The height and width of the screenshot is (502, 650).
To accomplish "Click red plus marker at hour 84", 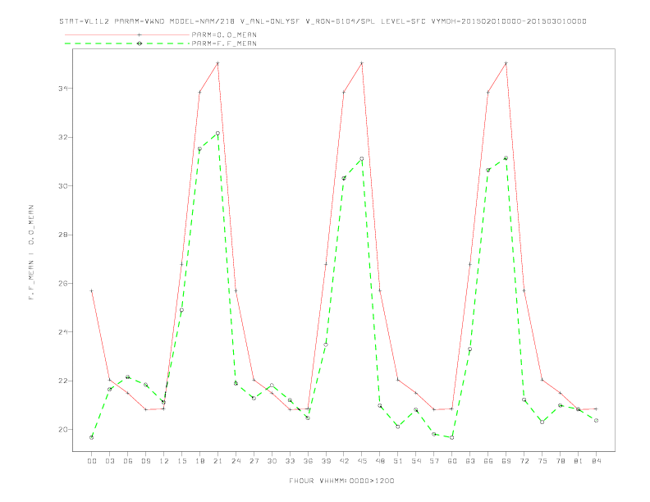I will tap(597, 408).
